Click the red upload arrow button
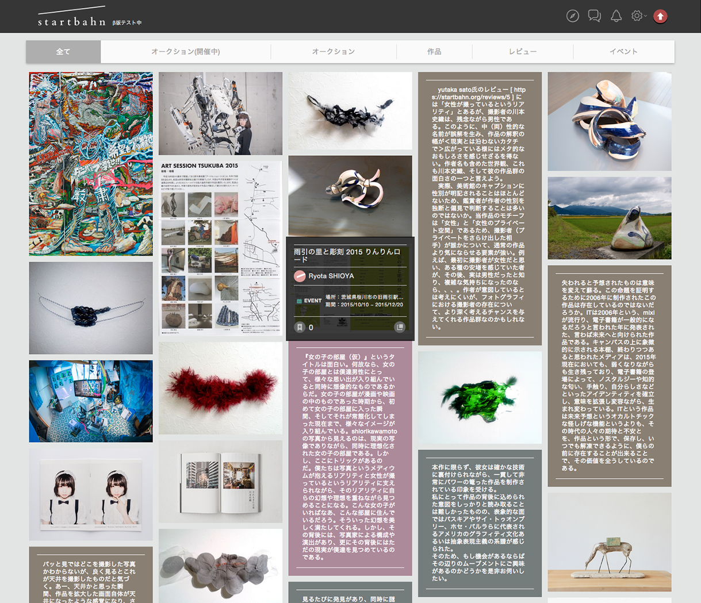The width and height of the screenshot is (701, 603). [660, 17]
